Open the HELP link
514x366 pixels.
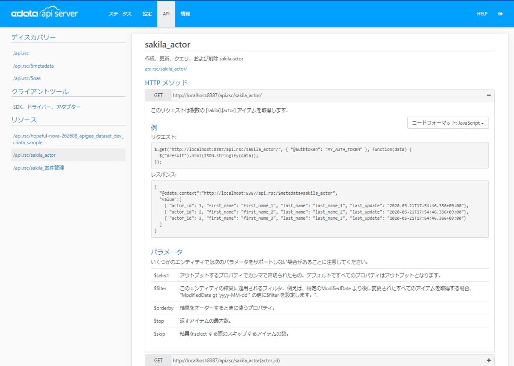482,14
